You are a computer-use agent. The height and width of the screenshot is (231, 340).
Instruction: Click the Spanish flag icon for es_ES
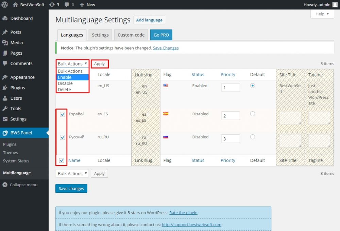point(166,114)
